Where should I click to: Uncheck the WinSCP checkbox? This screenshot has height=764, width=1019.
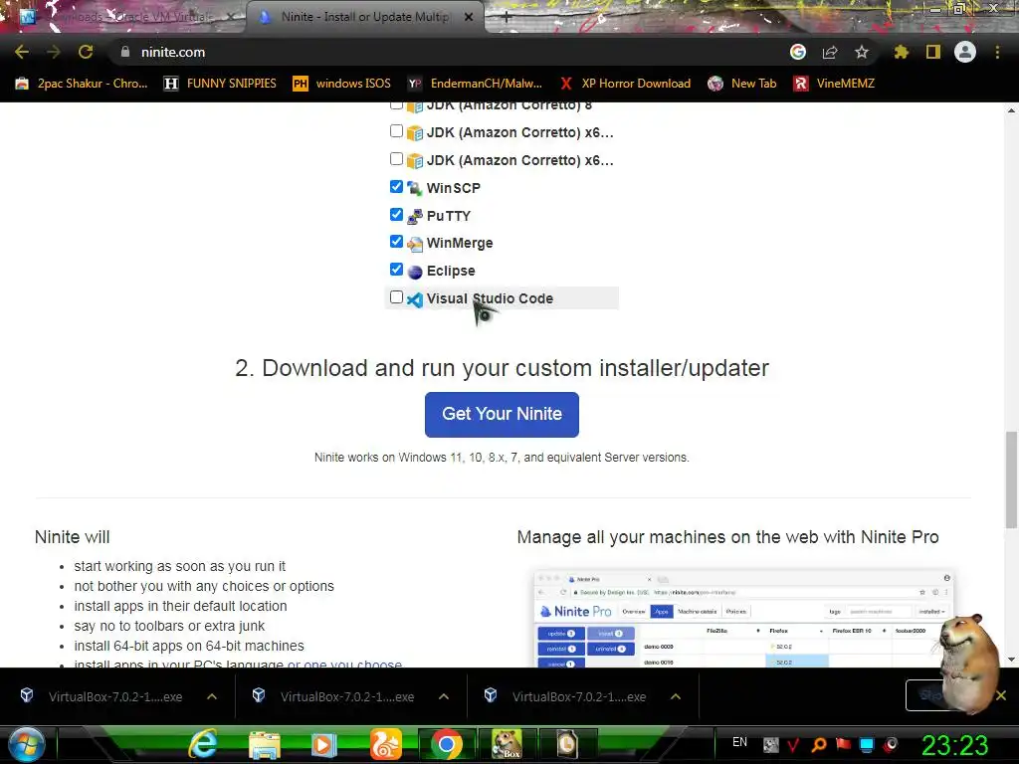click(396, 186)
